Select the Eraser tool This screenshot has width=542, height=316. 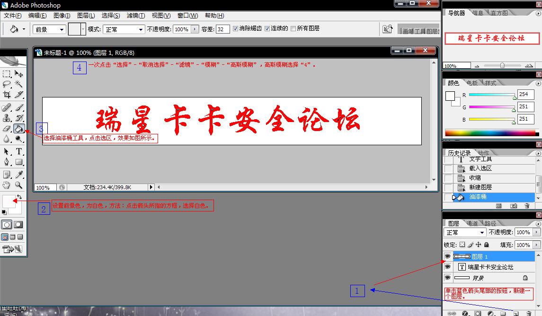coord(7,129)
